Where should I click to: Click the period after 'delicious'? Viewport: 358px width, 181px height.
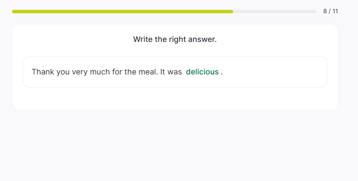(x=221, y=72)
